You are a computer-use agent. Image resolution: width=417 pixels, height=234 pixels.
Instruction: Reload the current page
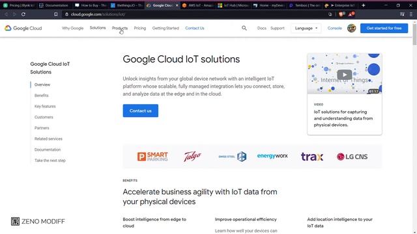point(23,14)
